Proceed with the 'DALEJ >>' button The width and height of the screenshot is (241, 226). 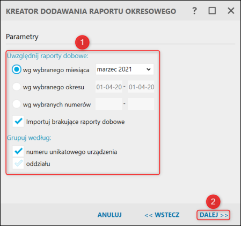tap(214, 215)
